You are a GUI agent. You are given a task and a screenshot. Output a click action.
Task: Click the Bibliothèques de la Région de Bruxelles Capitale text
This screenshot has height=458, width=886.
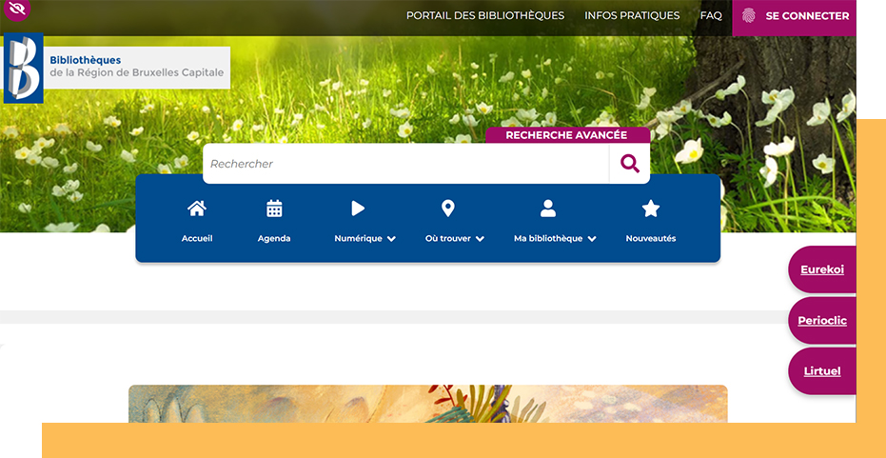tap(137, 67)
